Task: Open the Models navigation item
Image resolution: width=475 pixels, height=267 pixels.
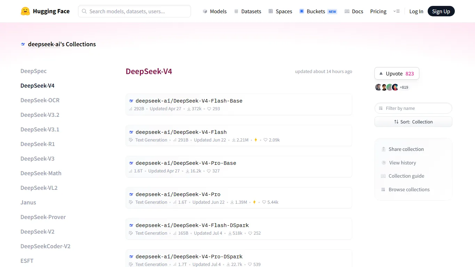Action: coord(215,11)
